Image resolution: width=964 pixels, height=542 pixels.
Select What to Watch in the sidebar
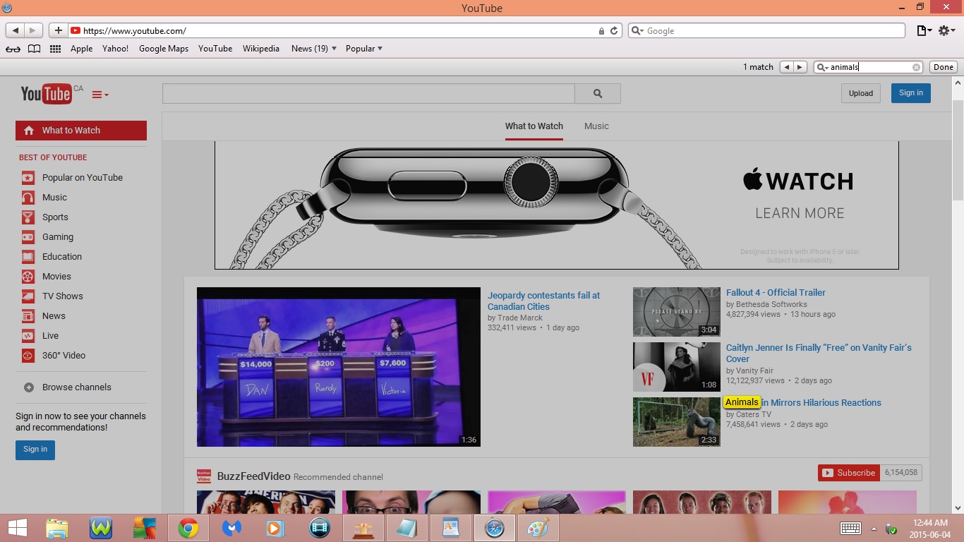tap(81, 131)
